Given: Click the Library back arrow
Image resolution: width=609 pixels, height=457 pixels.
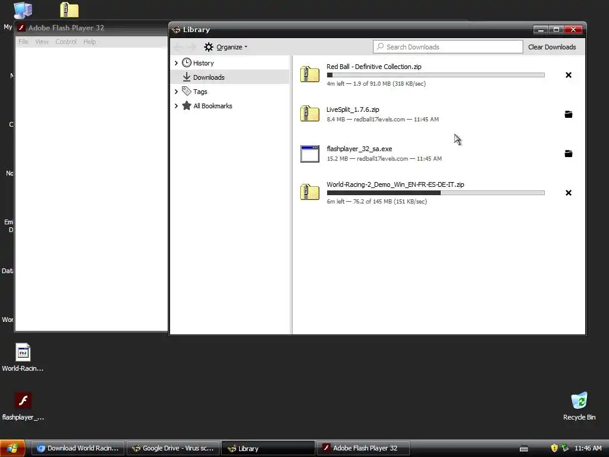Looking at the screenshot, I should pos(178,47).
